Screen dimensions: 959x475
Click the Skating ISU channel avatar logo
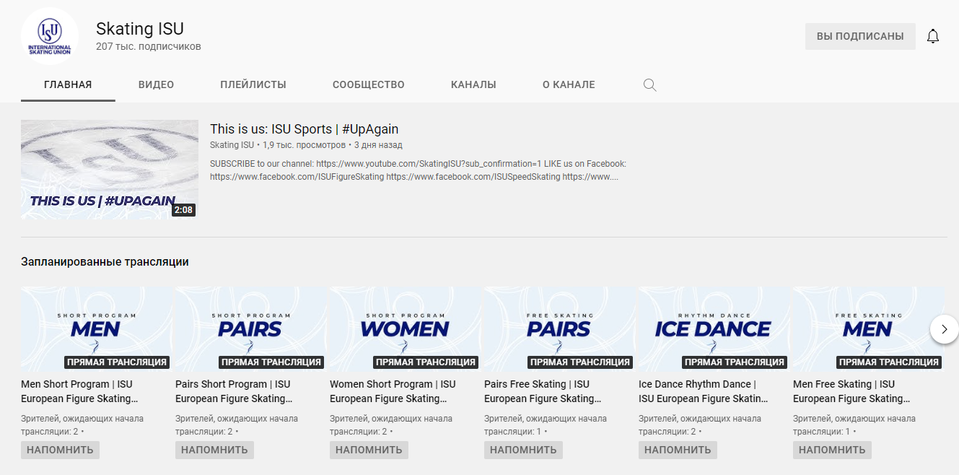(50, 37)
